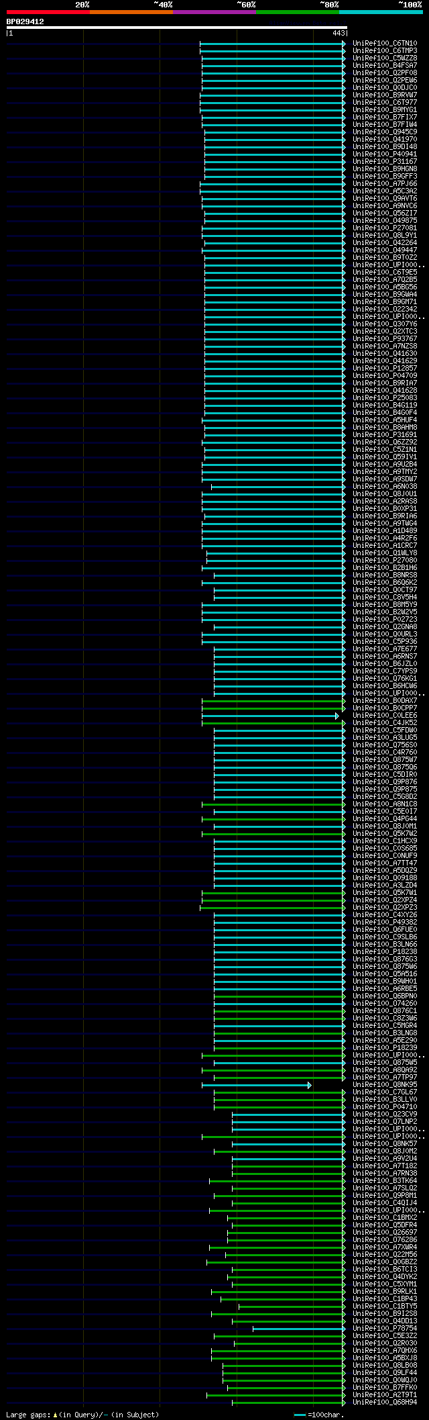Select the UniRef100_A7PJ66 label
The height and width of the screenshot is (1420, 429).
385,184
